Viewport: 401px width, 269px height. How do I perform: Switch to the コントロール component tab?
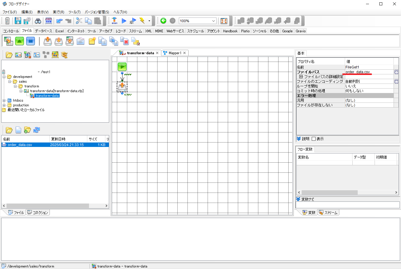click(11, 31)
